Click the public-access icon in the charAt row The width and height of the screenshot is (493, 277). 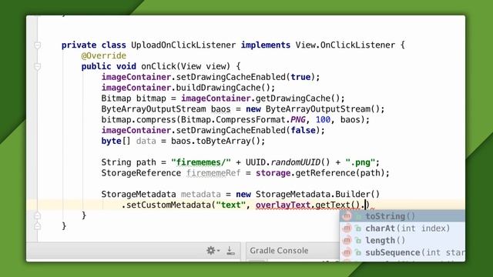click(x=358, y=229)
